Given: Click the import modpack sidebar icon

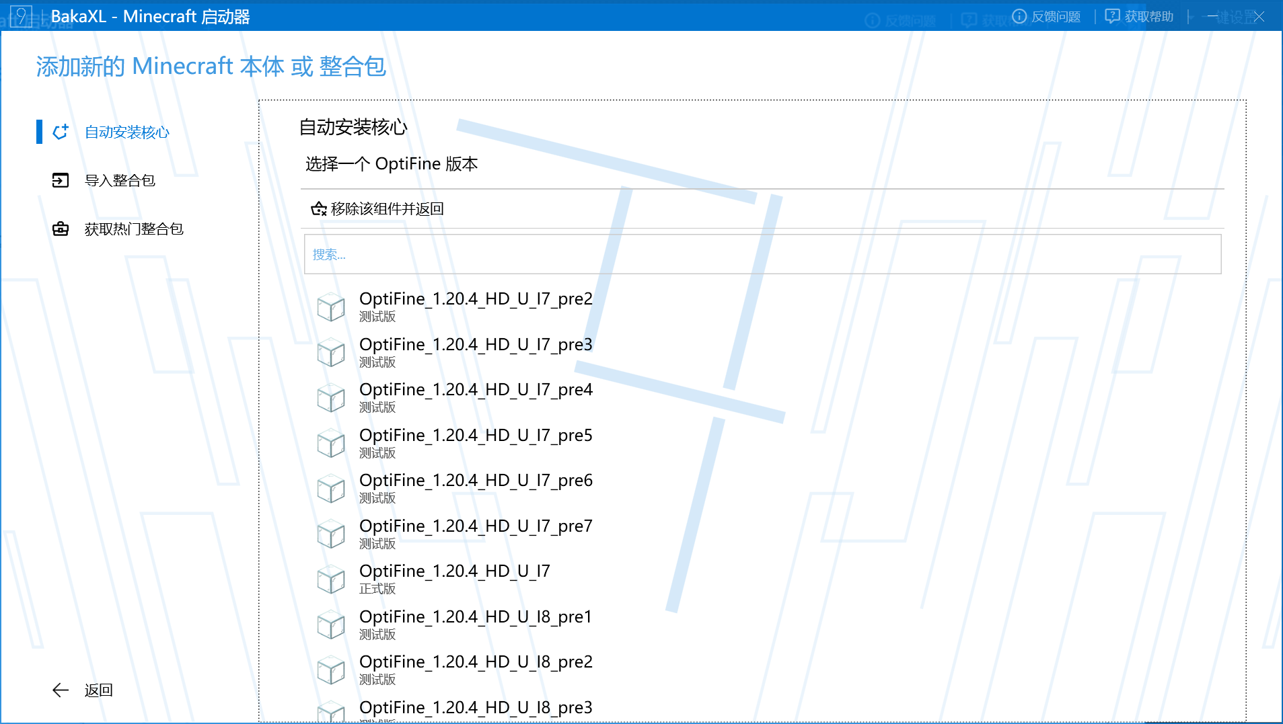Looking at the screenshot, I should tap(61, 180).
